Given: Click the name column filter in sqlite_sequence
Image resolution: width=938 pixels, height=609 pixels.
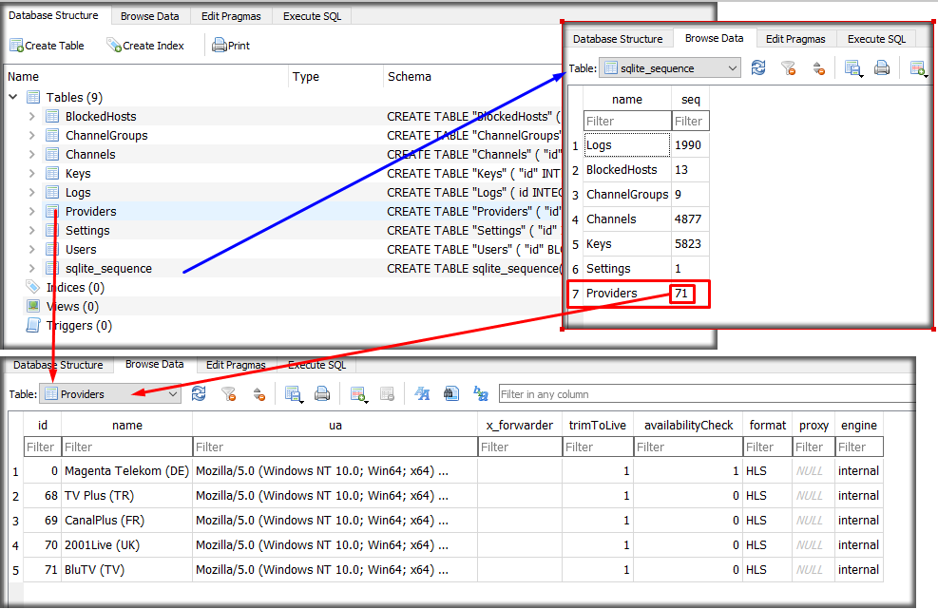Looking at the screenshot, I should (x=627, y=121).
